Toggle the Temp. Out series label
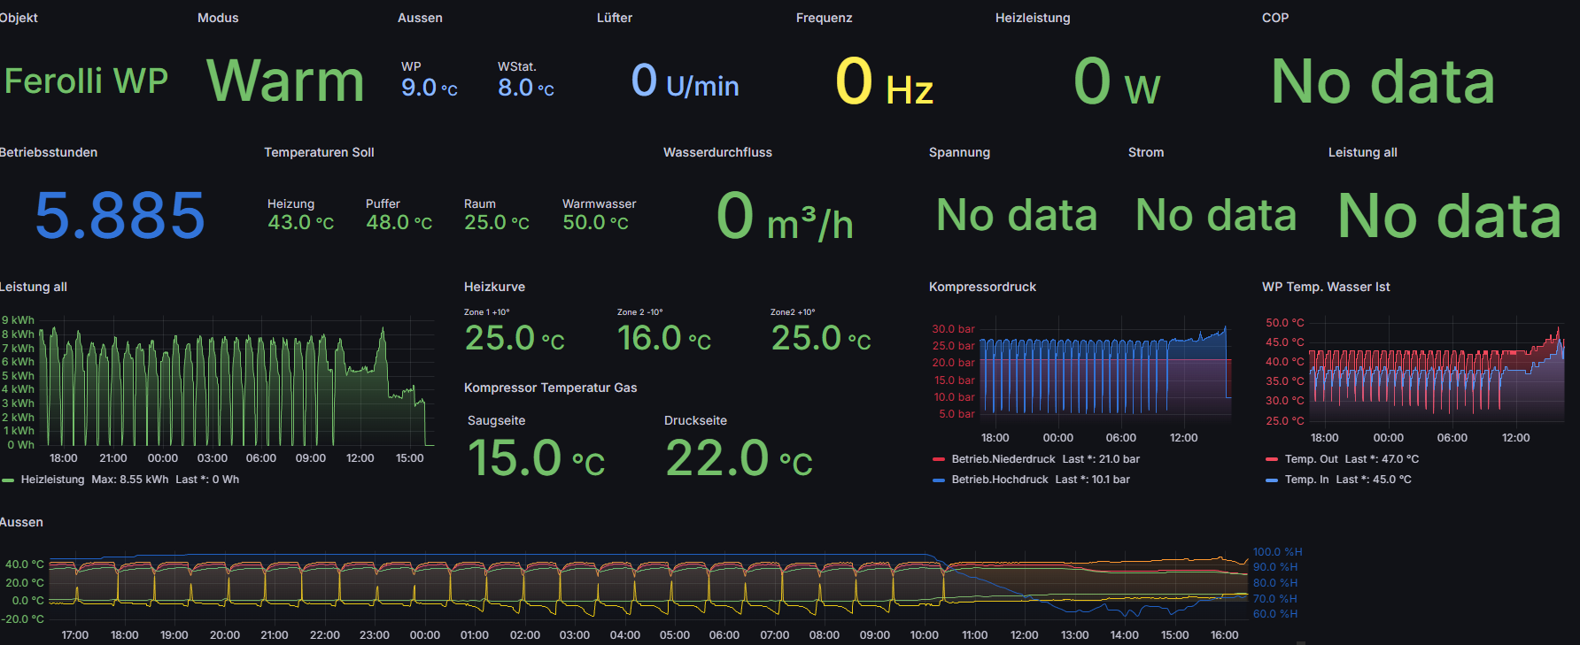This screenshot has height=645, width=1580. pyautogui.click(x=1311, y=459)
